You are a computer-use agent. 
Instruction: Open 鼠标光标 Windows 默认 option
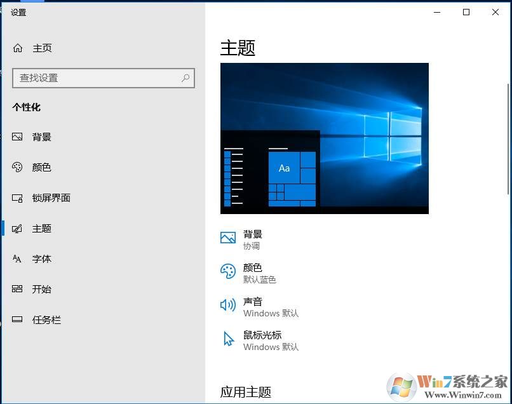click(271, 340)
